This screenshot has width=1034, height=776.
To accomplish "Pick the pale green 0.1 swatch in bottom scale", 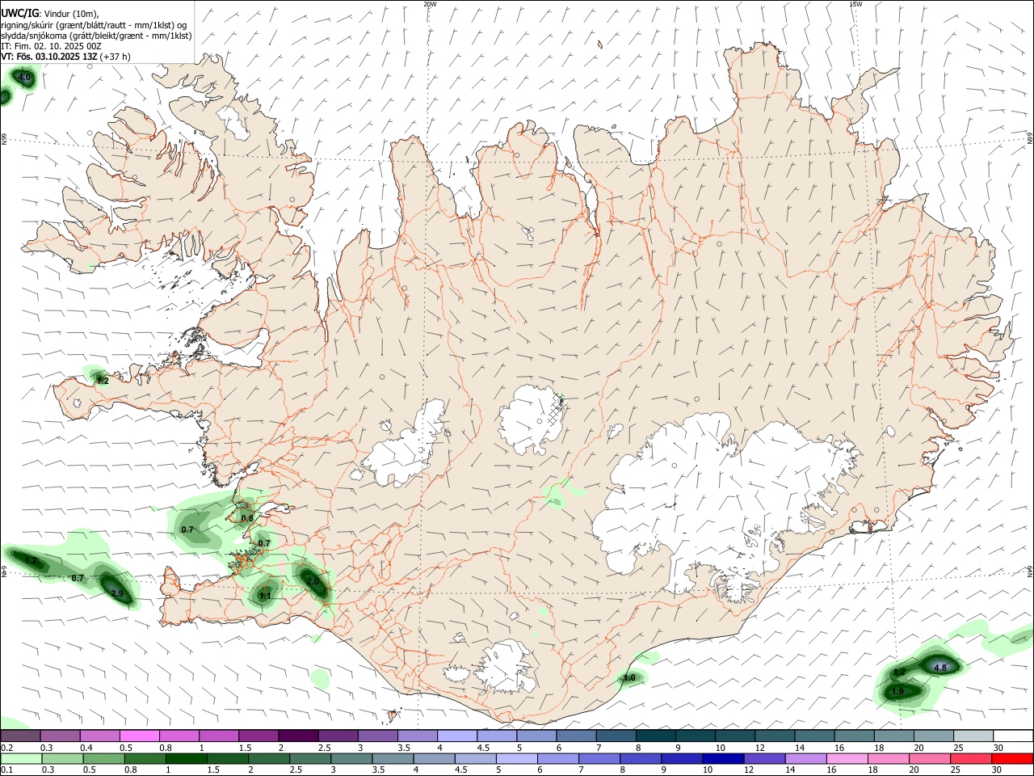I will 21,758.
